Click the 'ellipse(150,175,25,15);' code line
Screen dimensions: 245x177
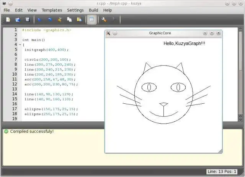pos(51,109)
